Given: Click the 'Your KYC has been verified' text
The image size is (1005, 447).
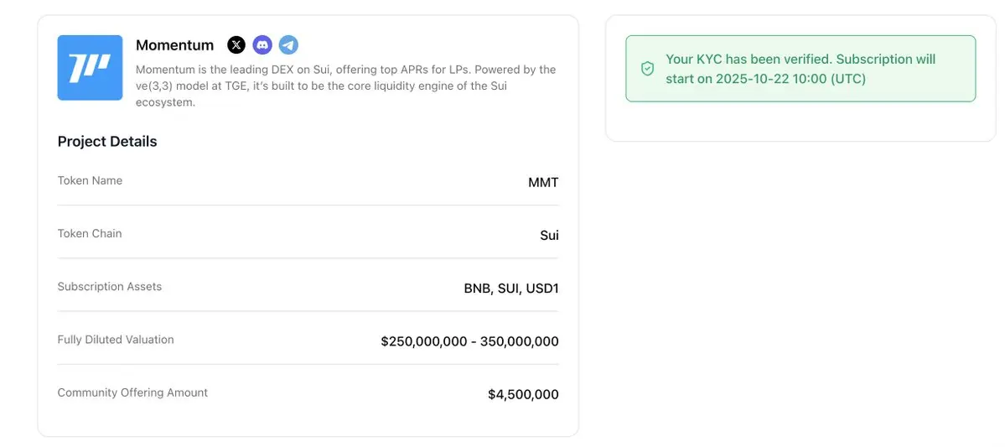Looking at the screenshot, I should pyautogui.click(x=748, y=60).
